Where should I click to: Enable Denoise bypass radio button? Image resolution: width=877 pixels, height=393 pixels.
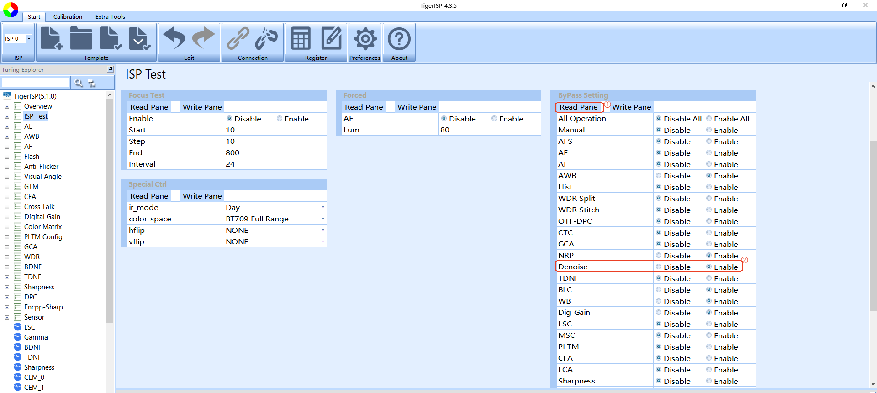tap(709, 267)
